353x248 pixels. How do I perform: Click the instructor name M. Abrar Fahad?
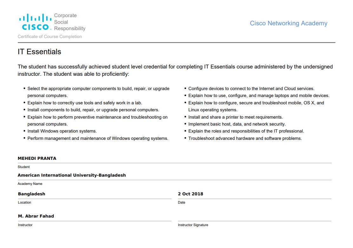click(36, 216)
